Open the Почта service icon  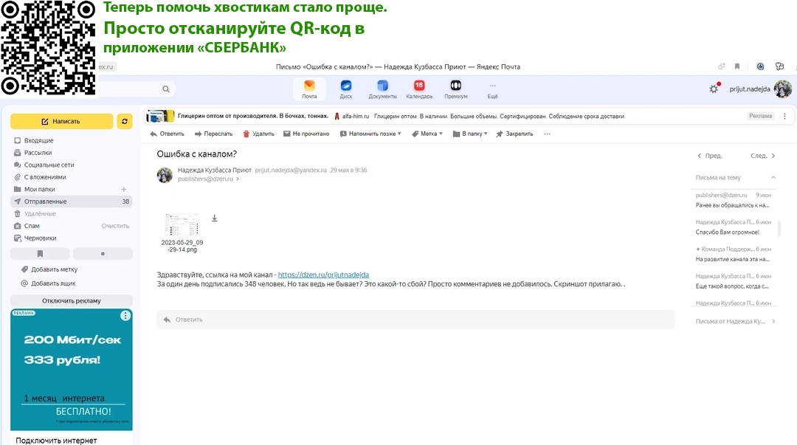tap(309, 89)
